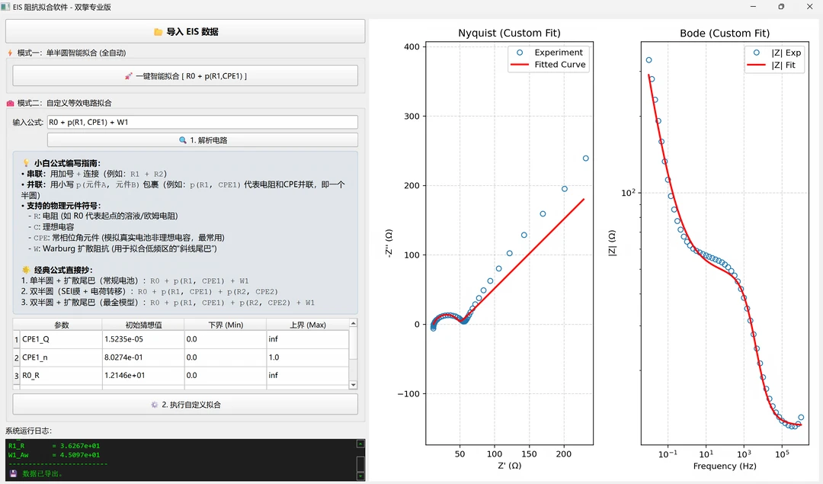This screenshot has height=484, width=823.
Task: Click upper bound cell 1.0 for CPE1_n
Action: (x=308, y=357)
